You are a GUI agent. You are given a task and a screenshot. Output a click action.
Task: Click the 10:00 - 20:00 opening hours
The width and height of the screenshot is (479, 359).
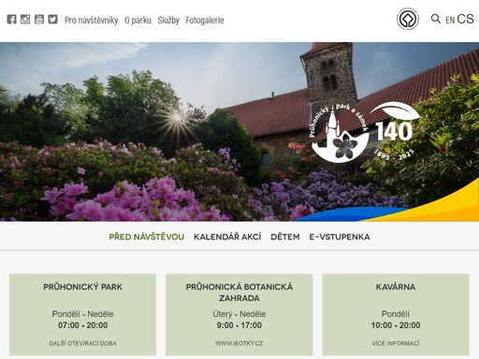pyautogui.click(x=396, y=325)
